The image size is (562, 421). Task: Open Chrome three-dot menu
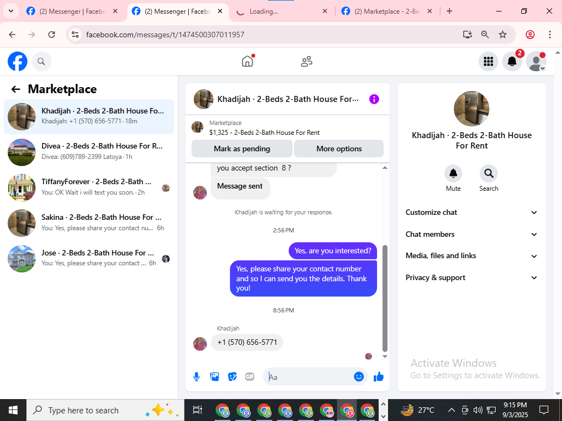tap(550, 35)
